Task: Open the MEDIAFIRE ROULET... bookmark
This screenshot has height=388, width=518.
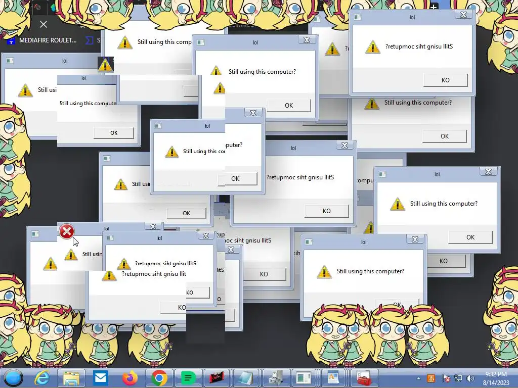Action: click(x=42, y=40)
